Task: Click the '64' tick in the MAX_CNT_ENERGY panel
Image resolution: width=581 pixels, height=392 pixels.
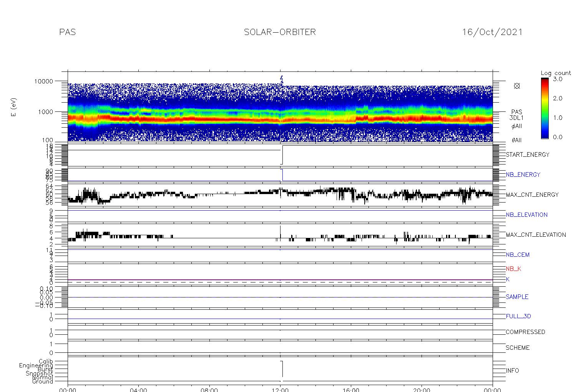Action: tap(50, 186)
